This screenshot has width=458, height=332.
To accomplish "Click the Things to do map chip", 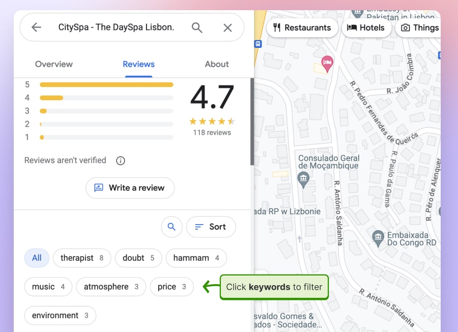I will (418, 28).
